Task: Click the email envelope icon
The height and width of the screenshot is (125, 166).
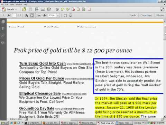Action: tap(43, 9)
